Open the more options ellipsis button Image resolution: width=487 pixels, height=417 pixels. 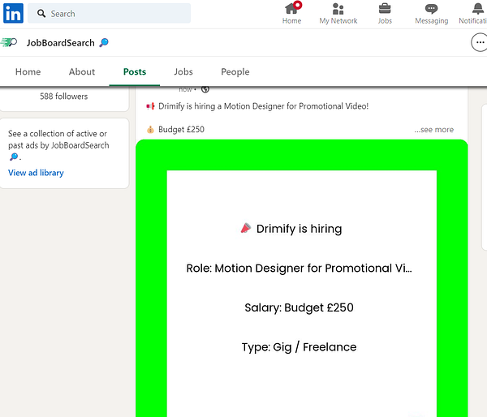coord(480,42)
